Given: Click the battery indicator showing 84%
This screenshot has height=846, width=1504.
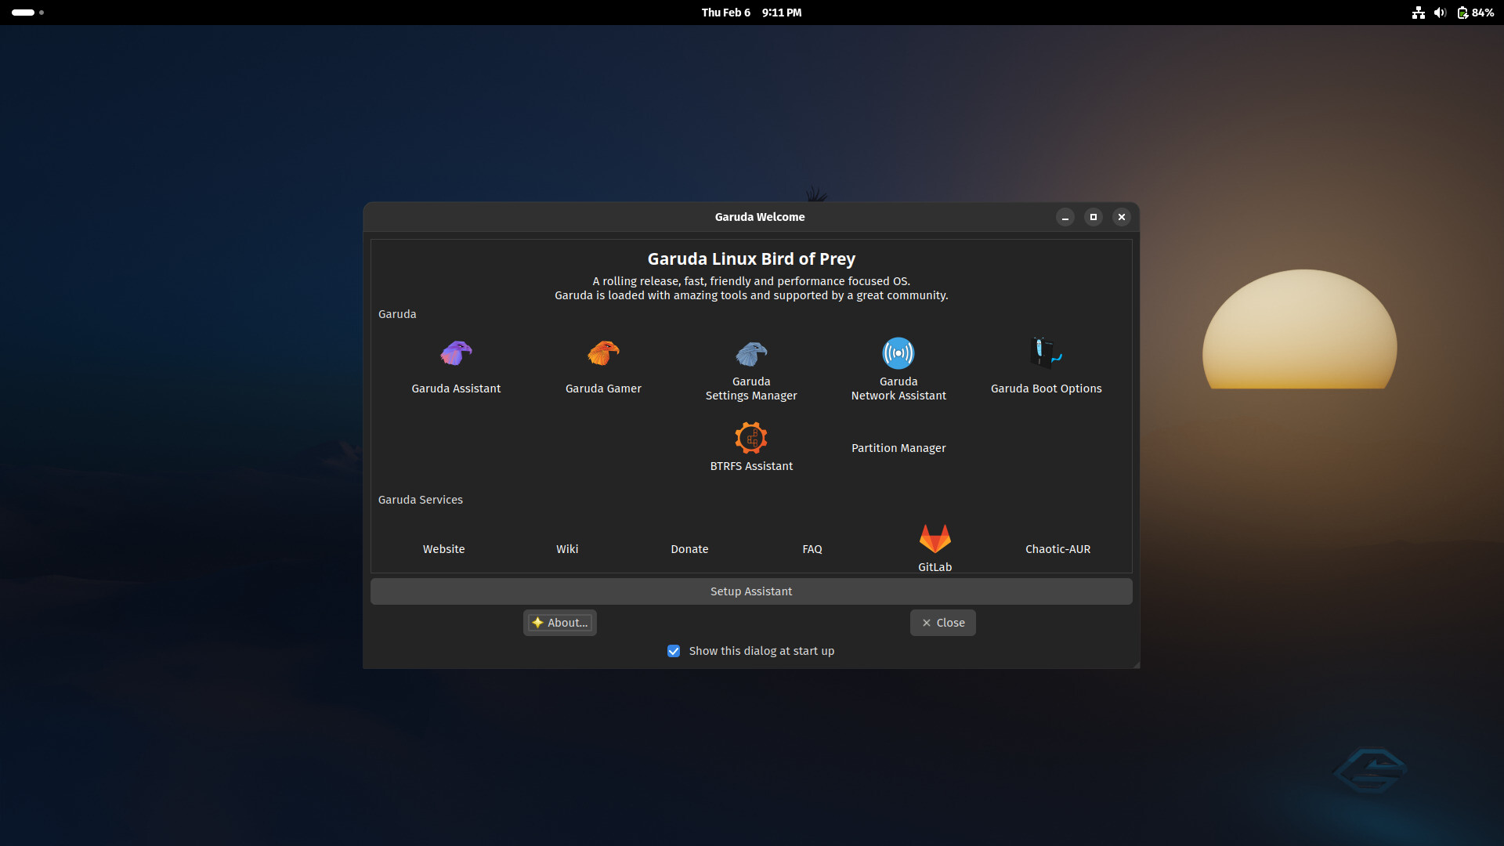Looking at the screenshot, I should click(1476, 13).
